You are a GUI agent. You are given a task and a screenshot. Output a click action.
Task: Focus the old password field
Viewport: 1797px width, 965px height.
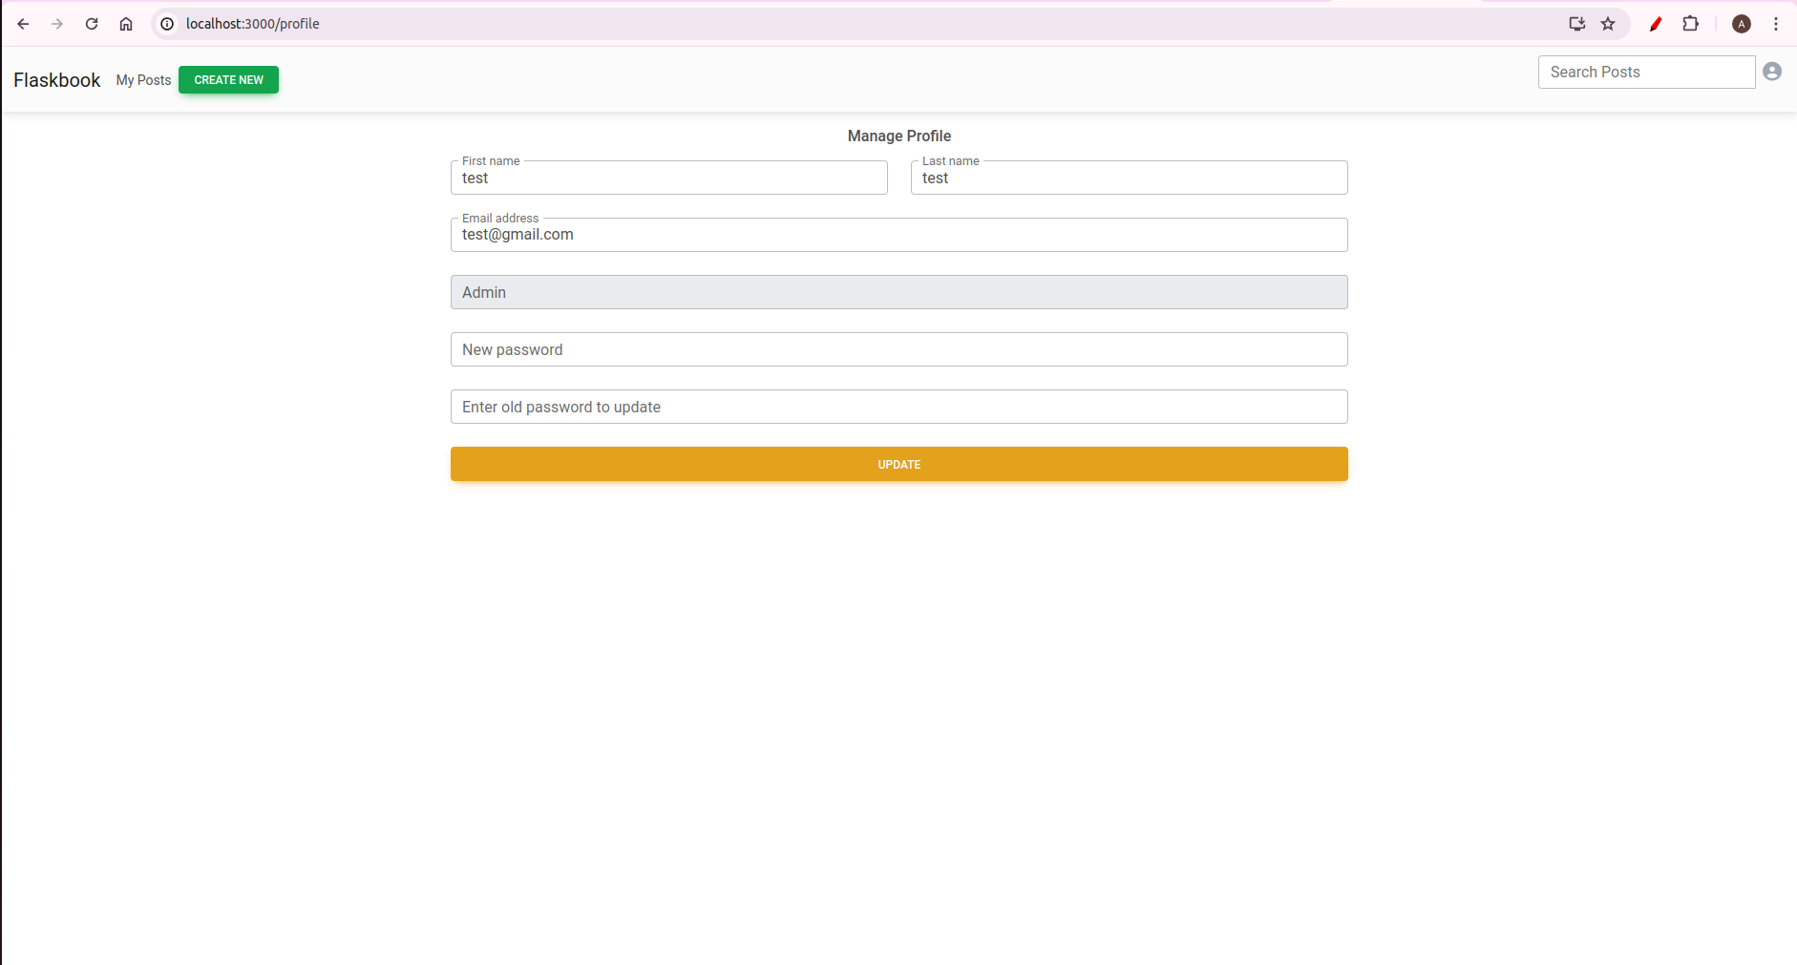898,407
